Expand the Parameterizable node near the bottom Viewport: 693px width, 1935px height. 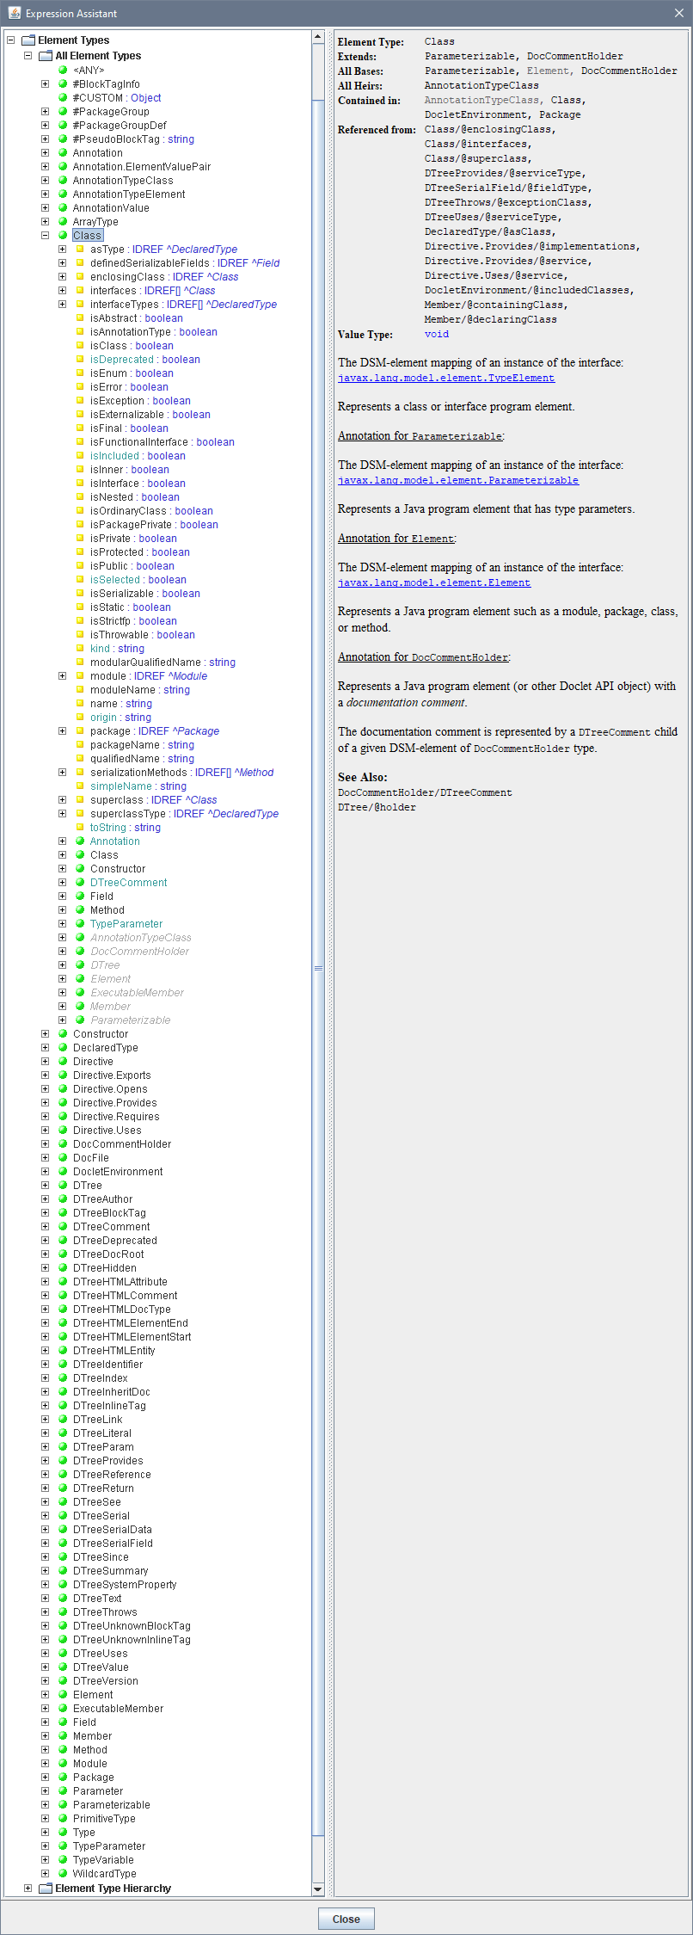tap(45, 1805)
